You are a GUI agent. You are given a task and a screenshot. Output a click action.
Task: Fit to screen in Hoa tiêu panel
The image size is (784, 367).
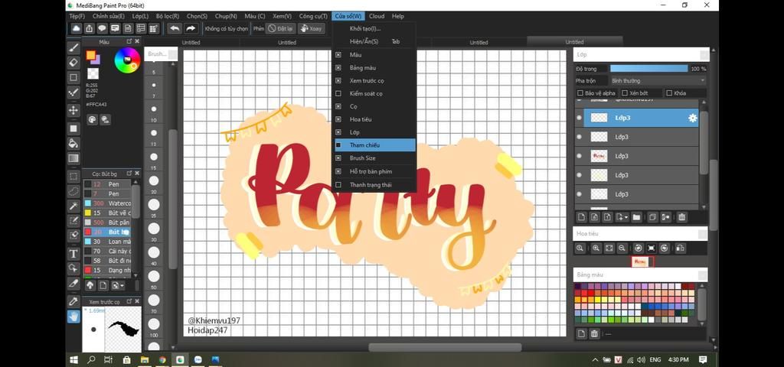tap(609, 248)
